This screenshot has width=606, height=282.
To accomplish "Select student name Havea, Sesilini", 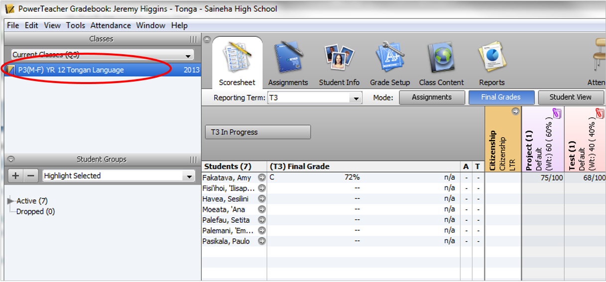I will pos(226,199).
